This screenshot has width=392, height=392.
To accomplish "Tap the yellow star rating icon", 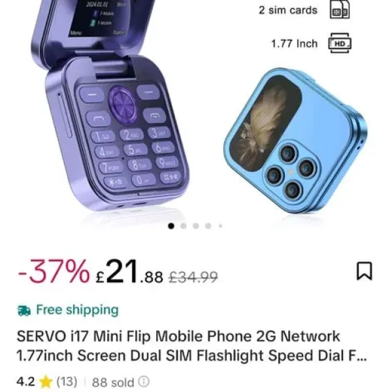I will (x=45, y=381).
